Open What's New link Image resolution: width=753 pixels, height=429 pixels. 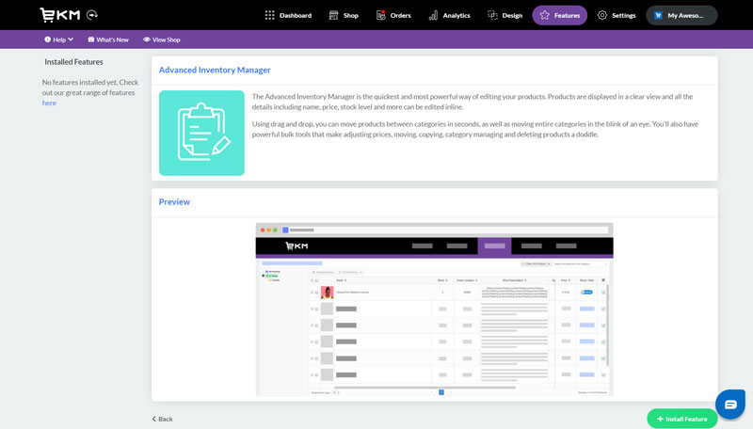pyautogui.click(x=108, y=40)
